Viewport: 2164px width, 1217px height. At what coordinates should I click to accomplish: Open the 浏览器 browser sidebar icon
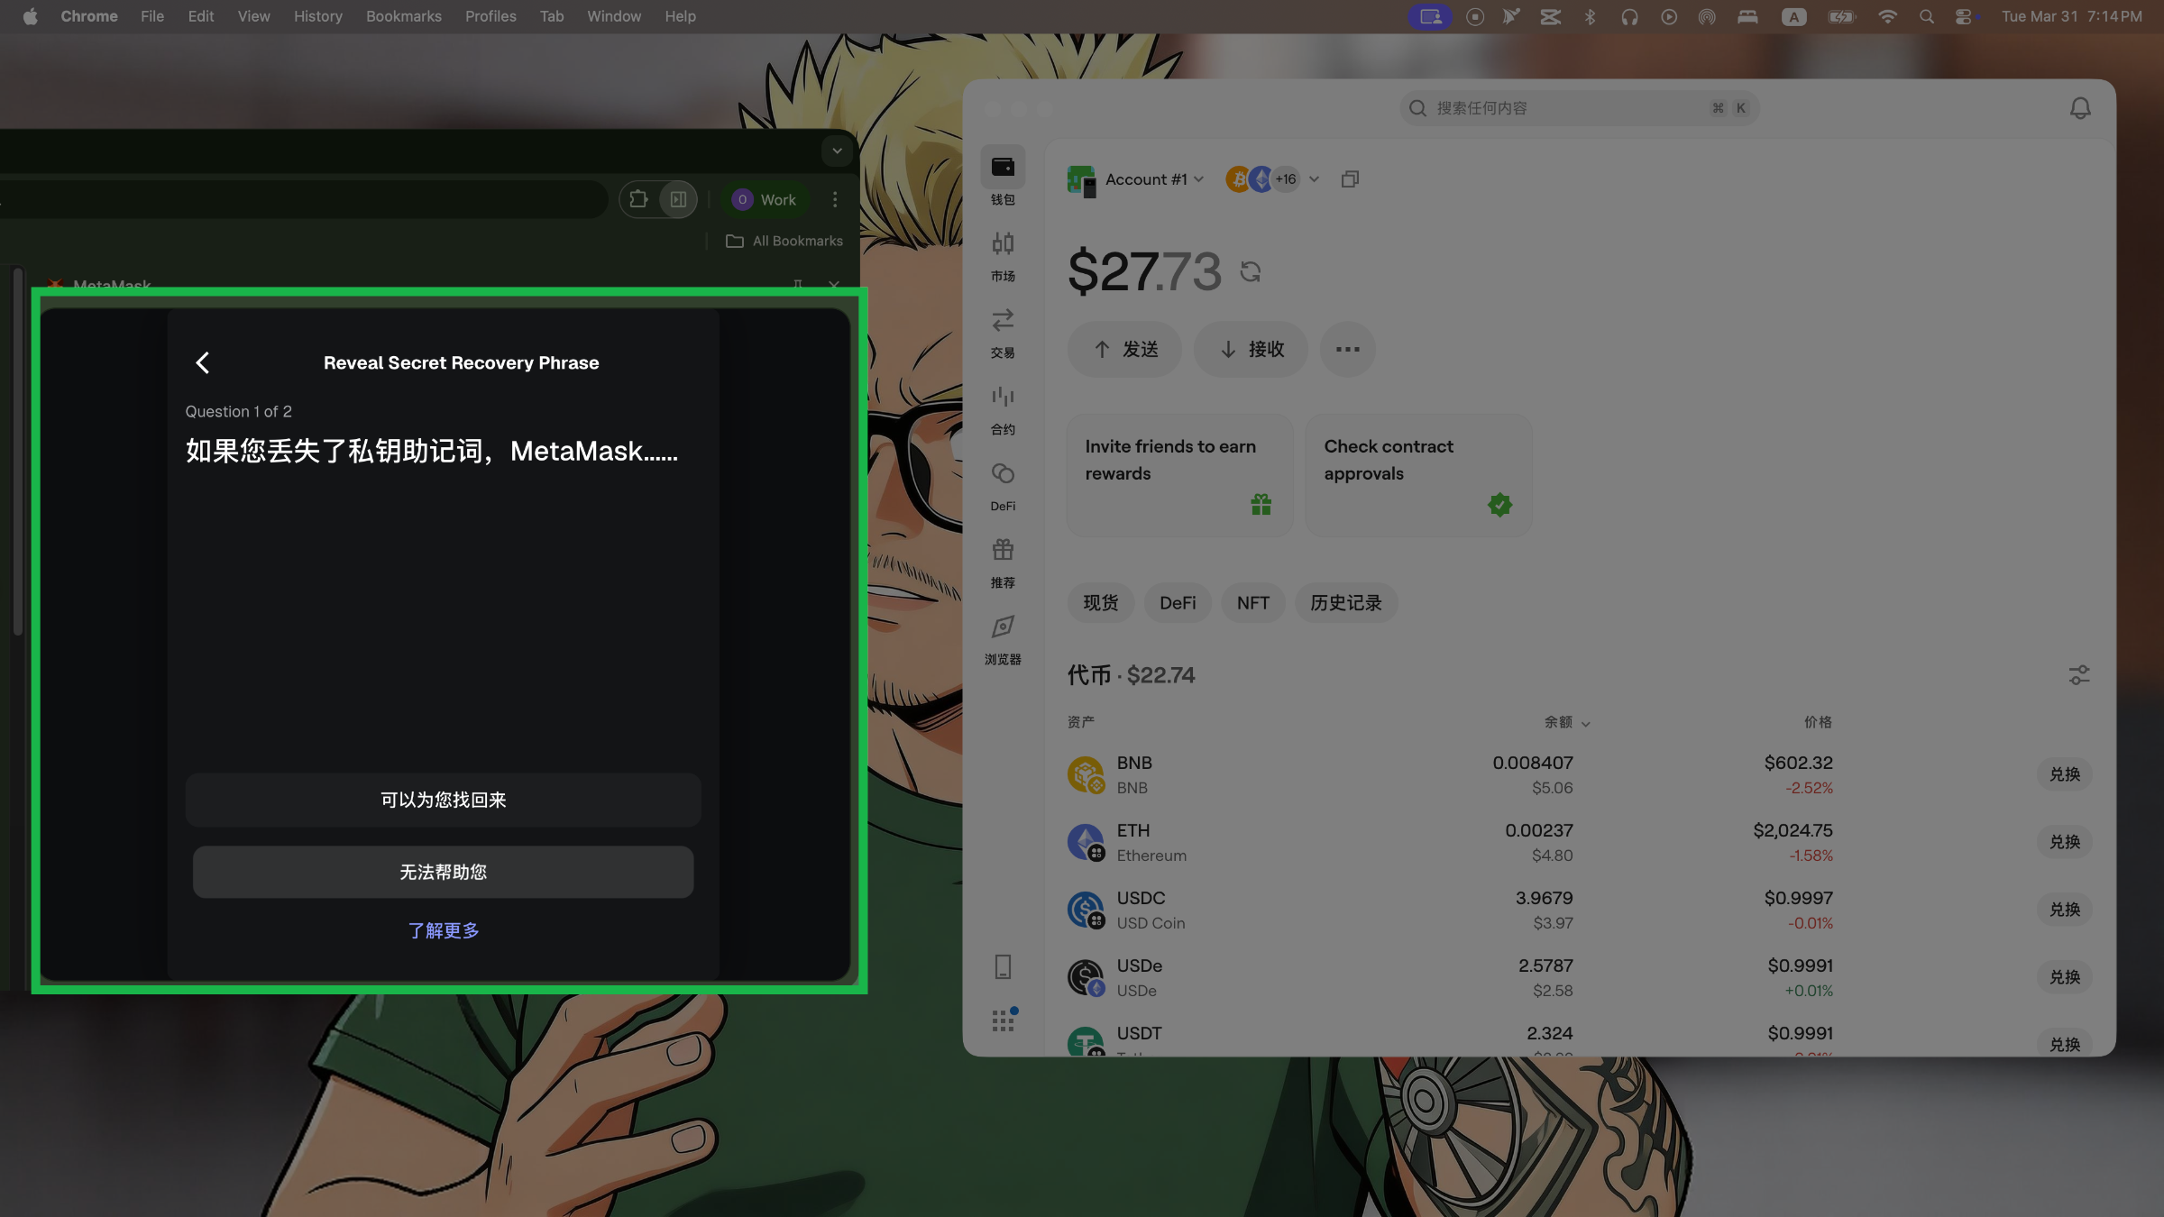(1003, 639)
